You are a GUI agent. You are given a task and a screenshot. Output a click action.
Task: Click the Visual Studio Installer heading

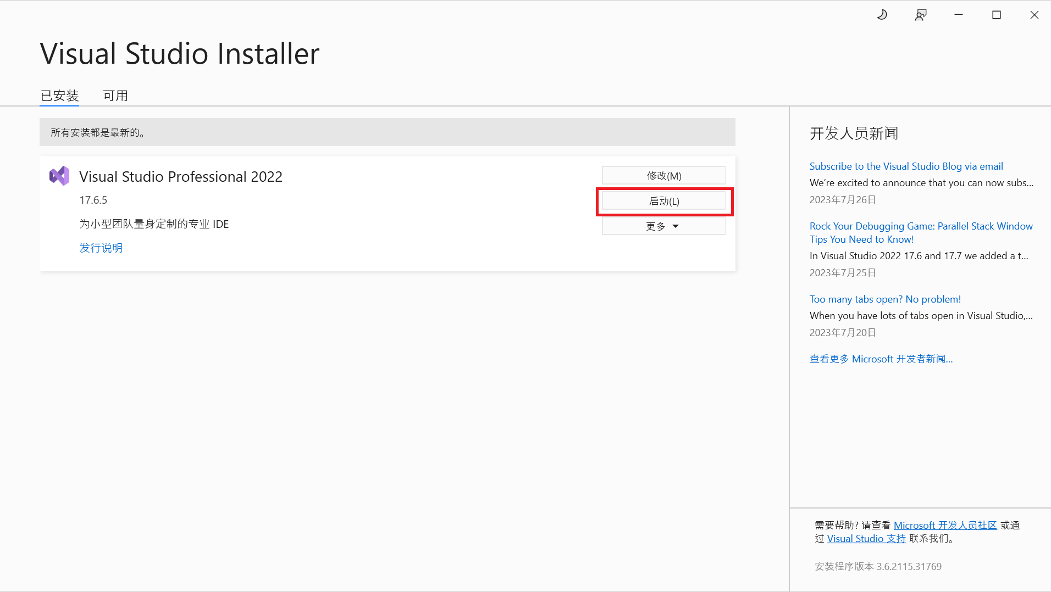(180, 54)
